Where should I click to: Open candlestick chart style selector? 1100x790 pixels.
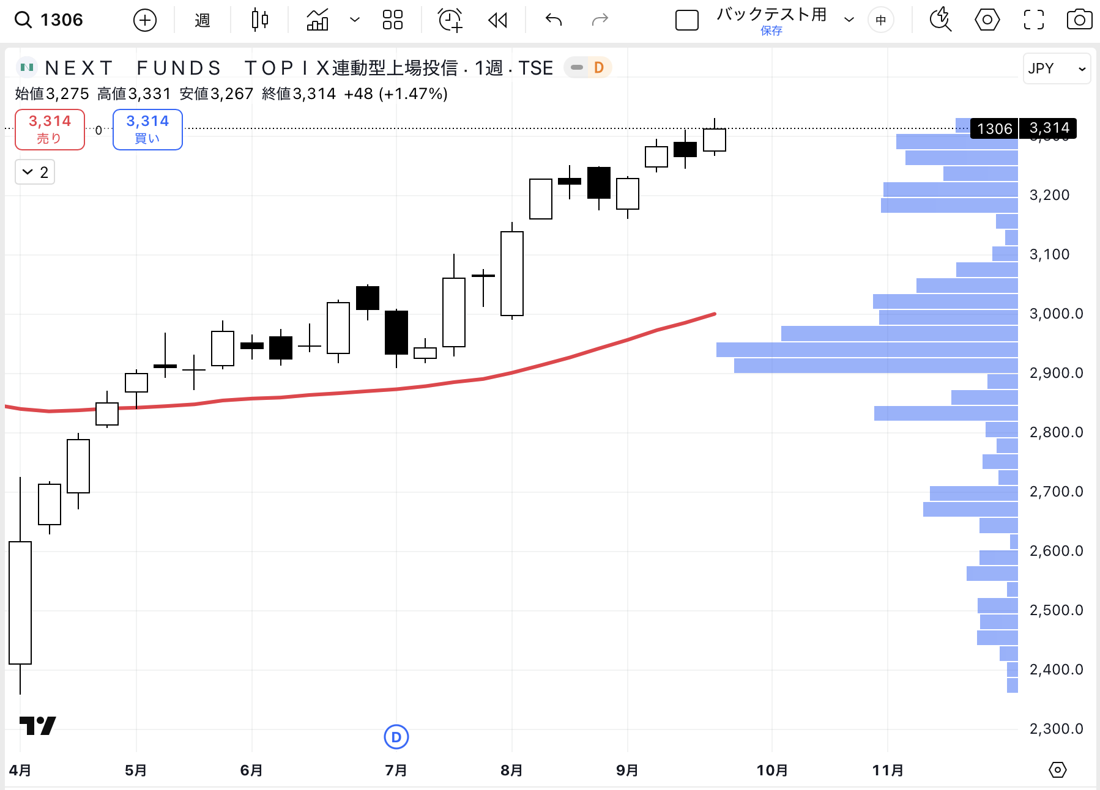(260, 20)
